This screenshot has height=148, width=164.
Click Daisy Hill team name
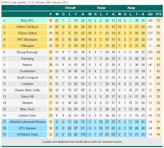27,97
